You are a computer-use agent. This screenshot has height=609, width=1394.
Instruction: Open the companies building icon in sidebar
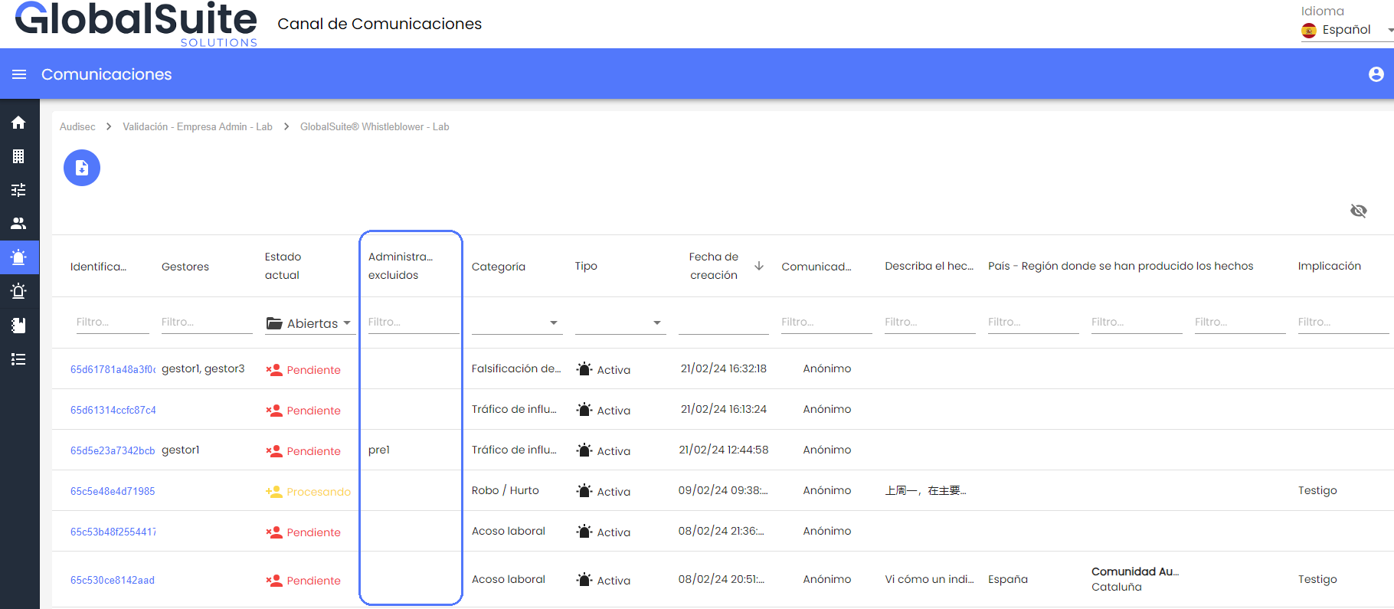tap(19, 156)
